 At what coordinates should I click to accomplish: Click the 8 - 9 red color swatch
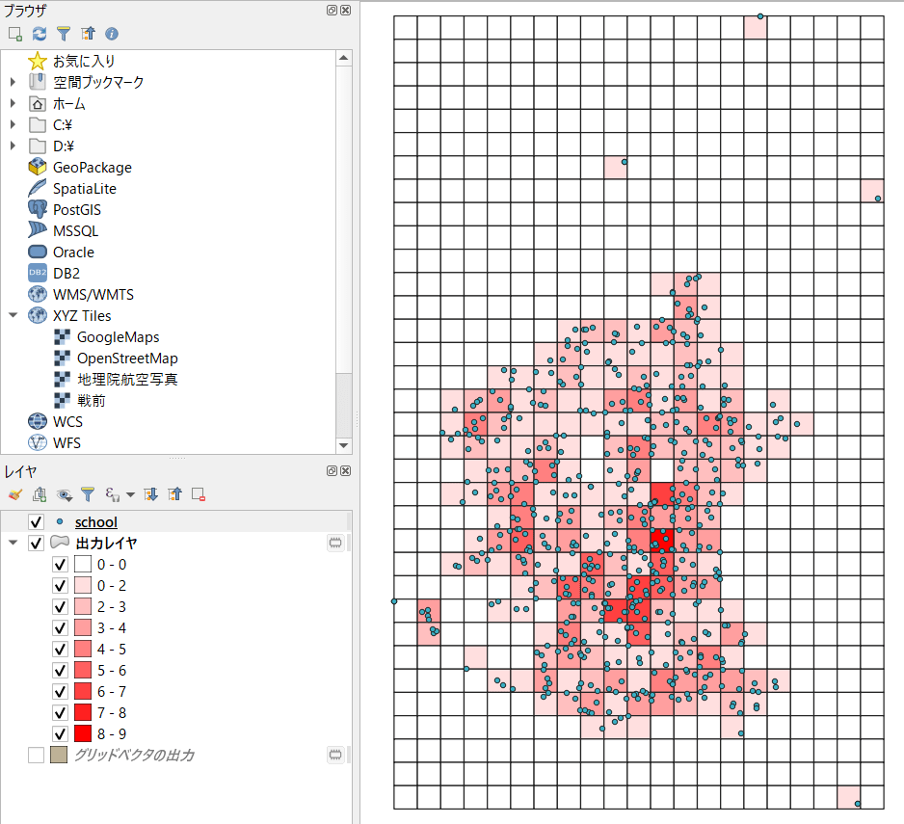pyautogui.click(x=83, y=733)
